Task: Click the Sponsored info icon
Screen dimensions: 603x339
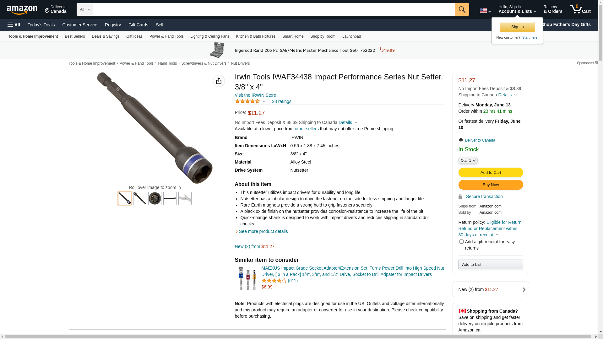Action: (x=597, y=62)
